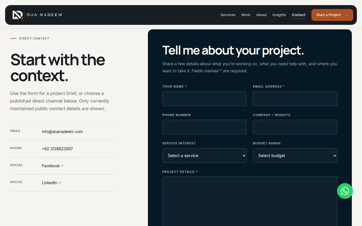Viewport: 362px width, 226px height.
Task: Click into the Email Address field
Action: click(x=295, y=99)
